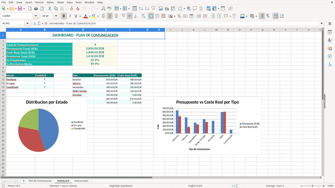
Task: Select column D header
Action: pos(83,30)
